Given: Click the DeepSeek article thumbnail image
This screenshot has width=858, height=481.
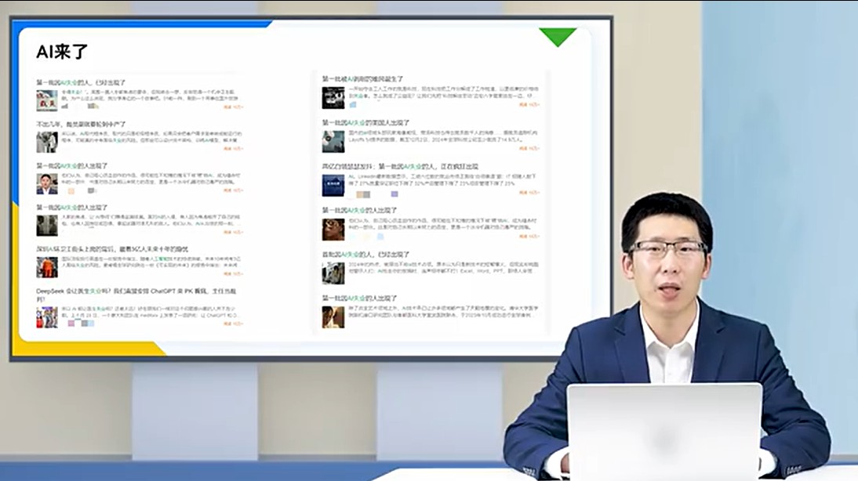Looking at the screenshot, I should (47, 316).
